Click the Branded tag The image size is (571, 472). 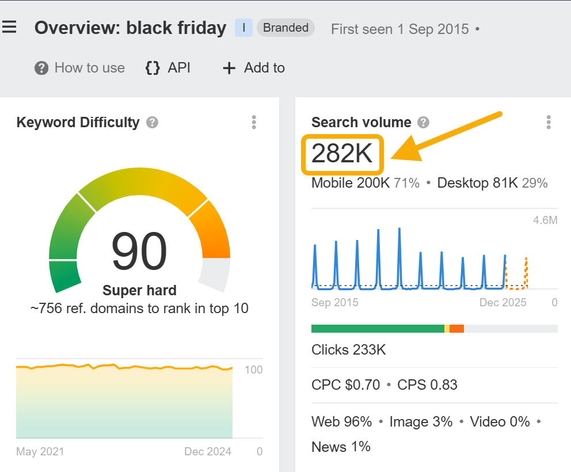click(285, 28)
